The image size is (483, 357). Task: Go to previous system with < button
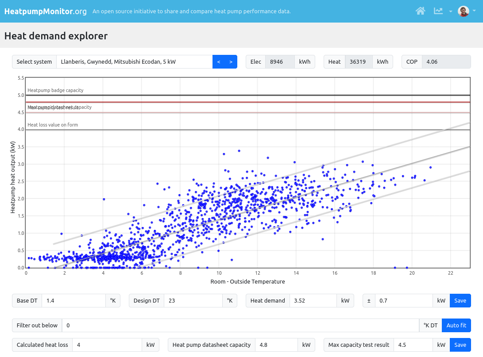point(219,61)
